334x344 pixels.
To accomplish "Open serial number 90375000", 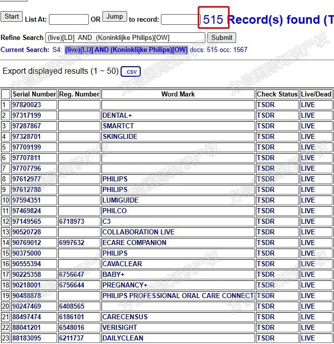I will coord(27,253).
